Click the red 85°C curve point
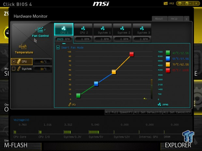Image resolution: width=202 pixels, height=151 pixels. tap(132, 54)
